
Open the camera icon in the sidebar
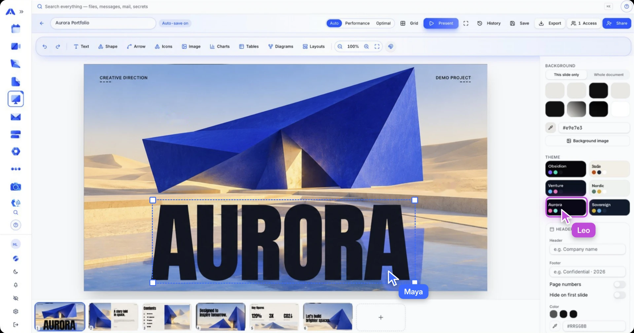tap(16, 187)
